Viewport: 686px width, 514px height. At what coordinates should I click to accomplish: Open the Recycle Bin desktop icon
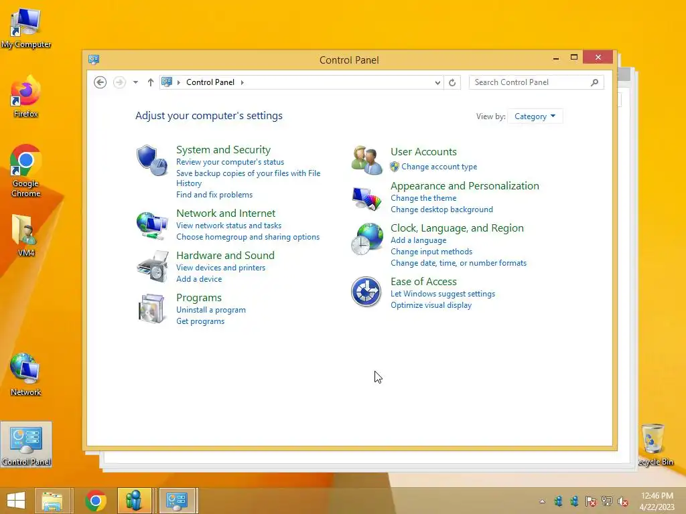655,445
